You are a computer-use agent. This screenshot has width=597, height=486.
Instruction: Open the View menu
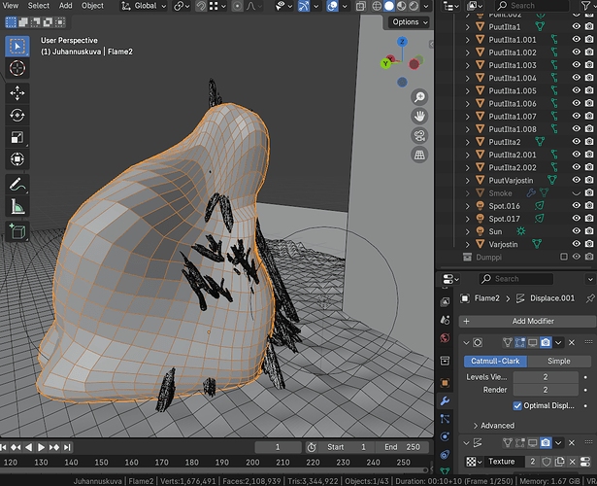[x=11, y=6]
